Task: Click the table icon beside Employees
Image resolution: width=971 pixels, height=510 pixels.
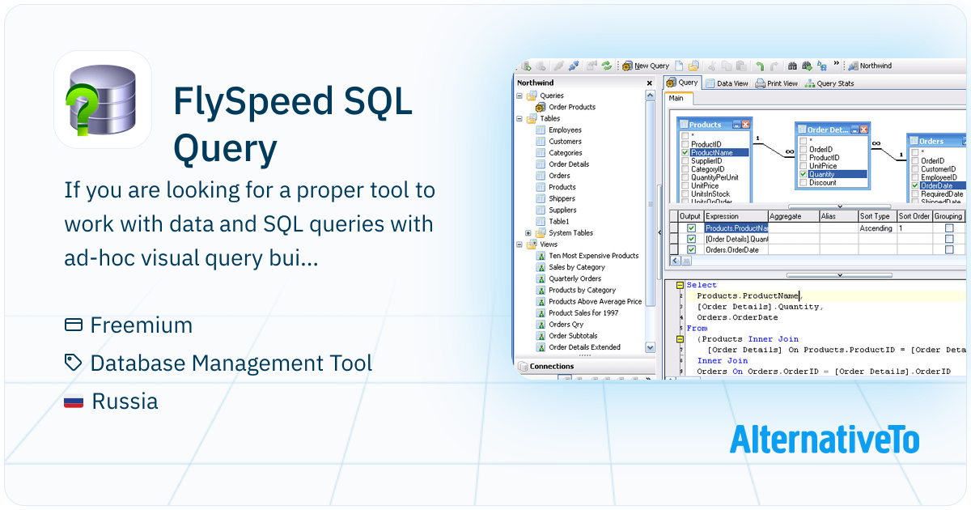Action: tap(541, 130)
